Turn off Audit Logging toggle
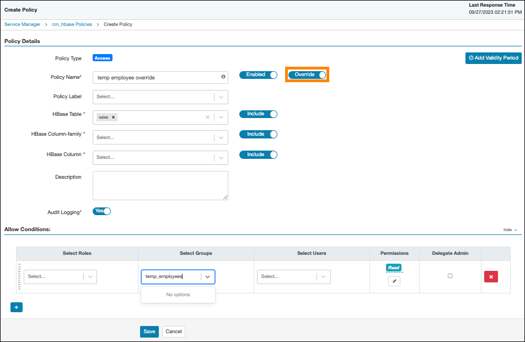This screenshot has height=342, width=525. click(x=102, y=211)
